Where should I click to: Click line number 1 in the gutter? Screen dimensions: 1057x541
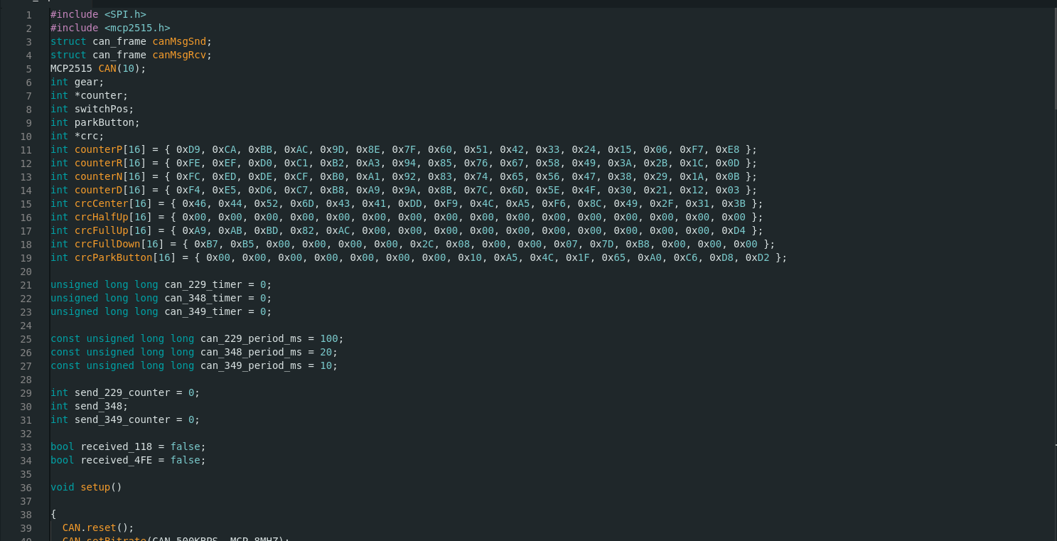click(28, 15)
